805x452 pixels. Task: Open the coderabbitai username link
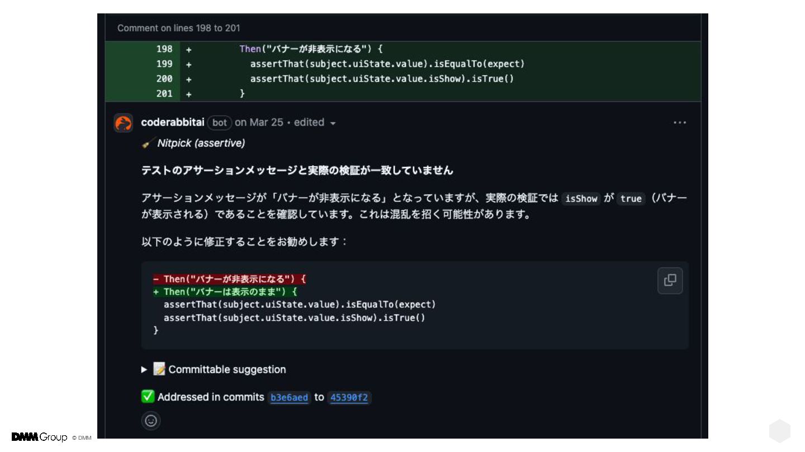pos(172,122)
